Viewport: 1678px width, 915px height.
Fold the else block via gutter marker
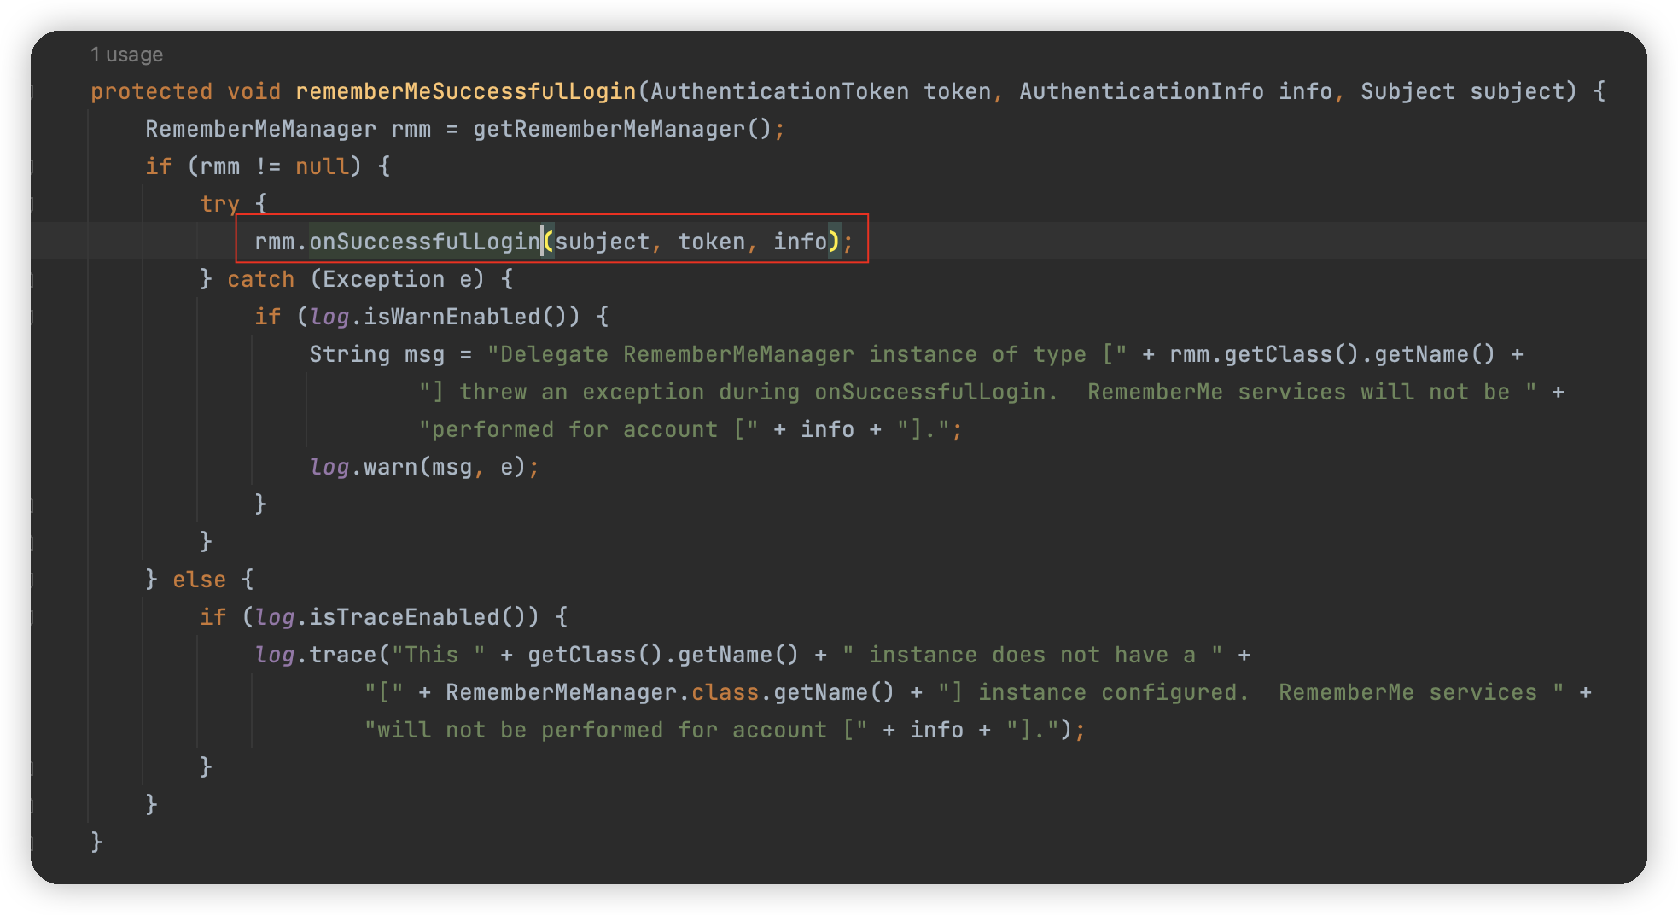tap(32, 580)
